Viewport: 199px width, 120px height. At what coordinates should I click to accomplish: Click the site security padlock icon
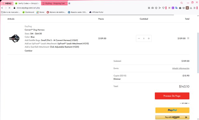[14, 8]
